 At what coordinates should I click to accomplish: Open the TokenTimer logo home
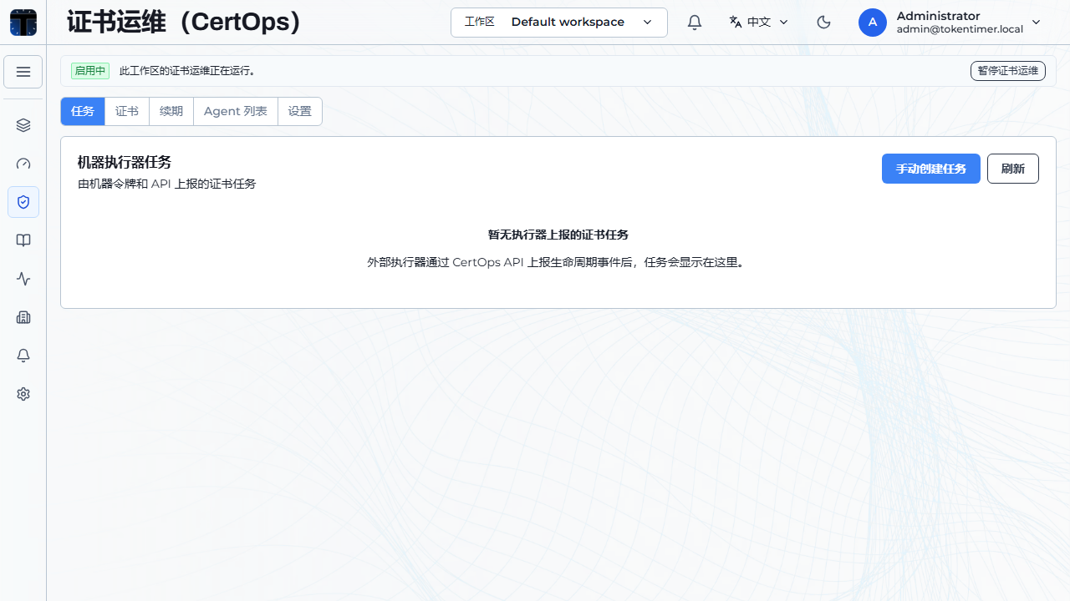[23, 23]
